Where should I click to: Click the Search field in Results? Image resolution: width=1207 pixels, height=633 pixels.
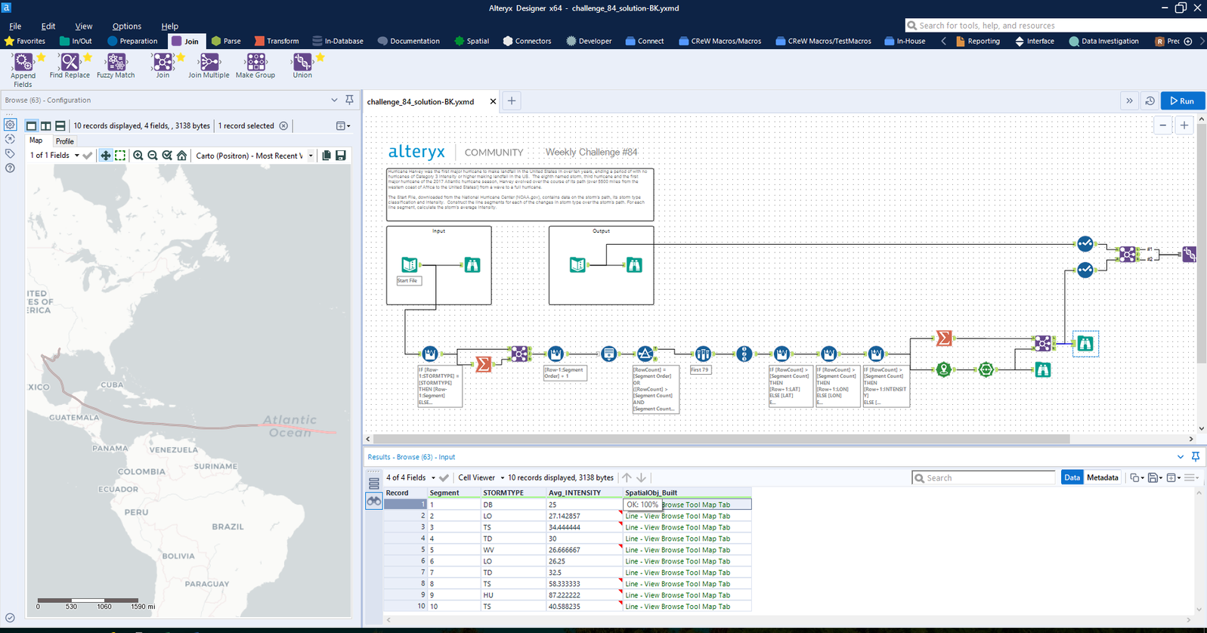pos(983,477)
